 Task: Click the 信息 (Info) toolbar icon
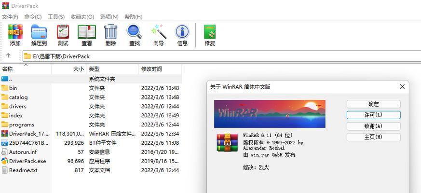[x=182, y=32]
